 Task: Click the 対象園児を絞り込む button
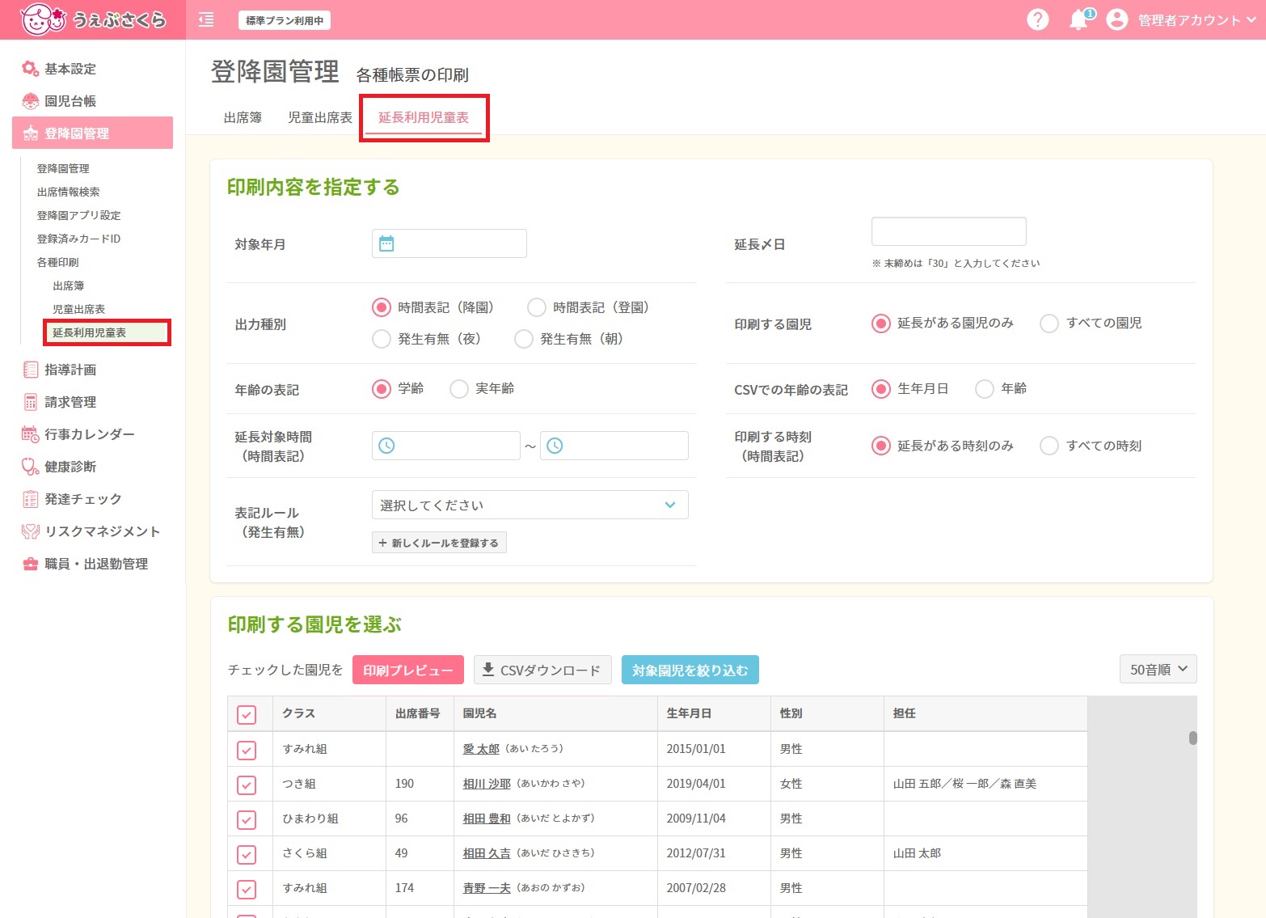tap(690, 670)
